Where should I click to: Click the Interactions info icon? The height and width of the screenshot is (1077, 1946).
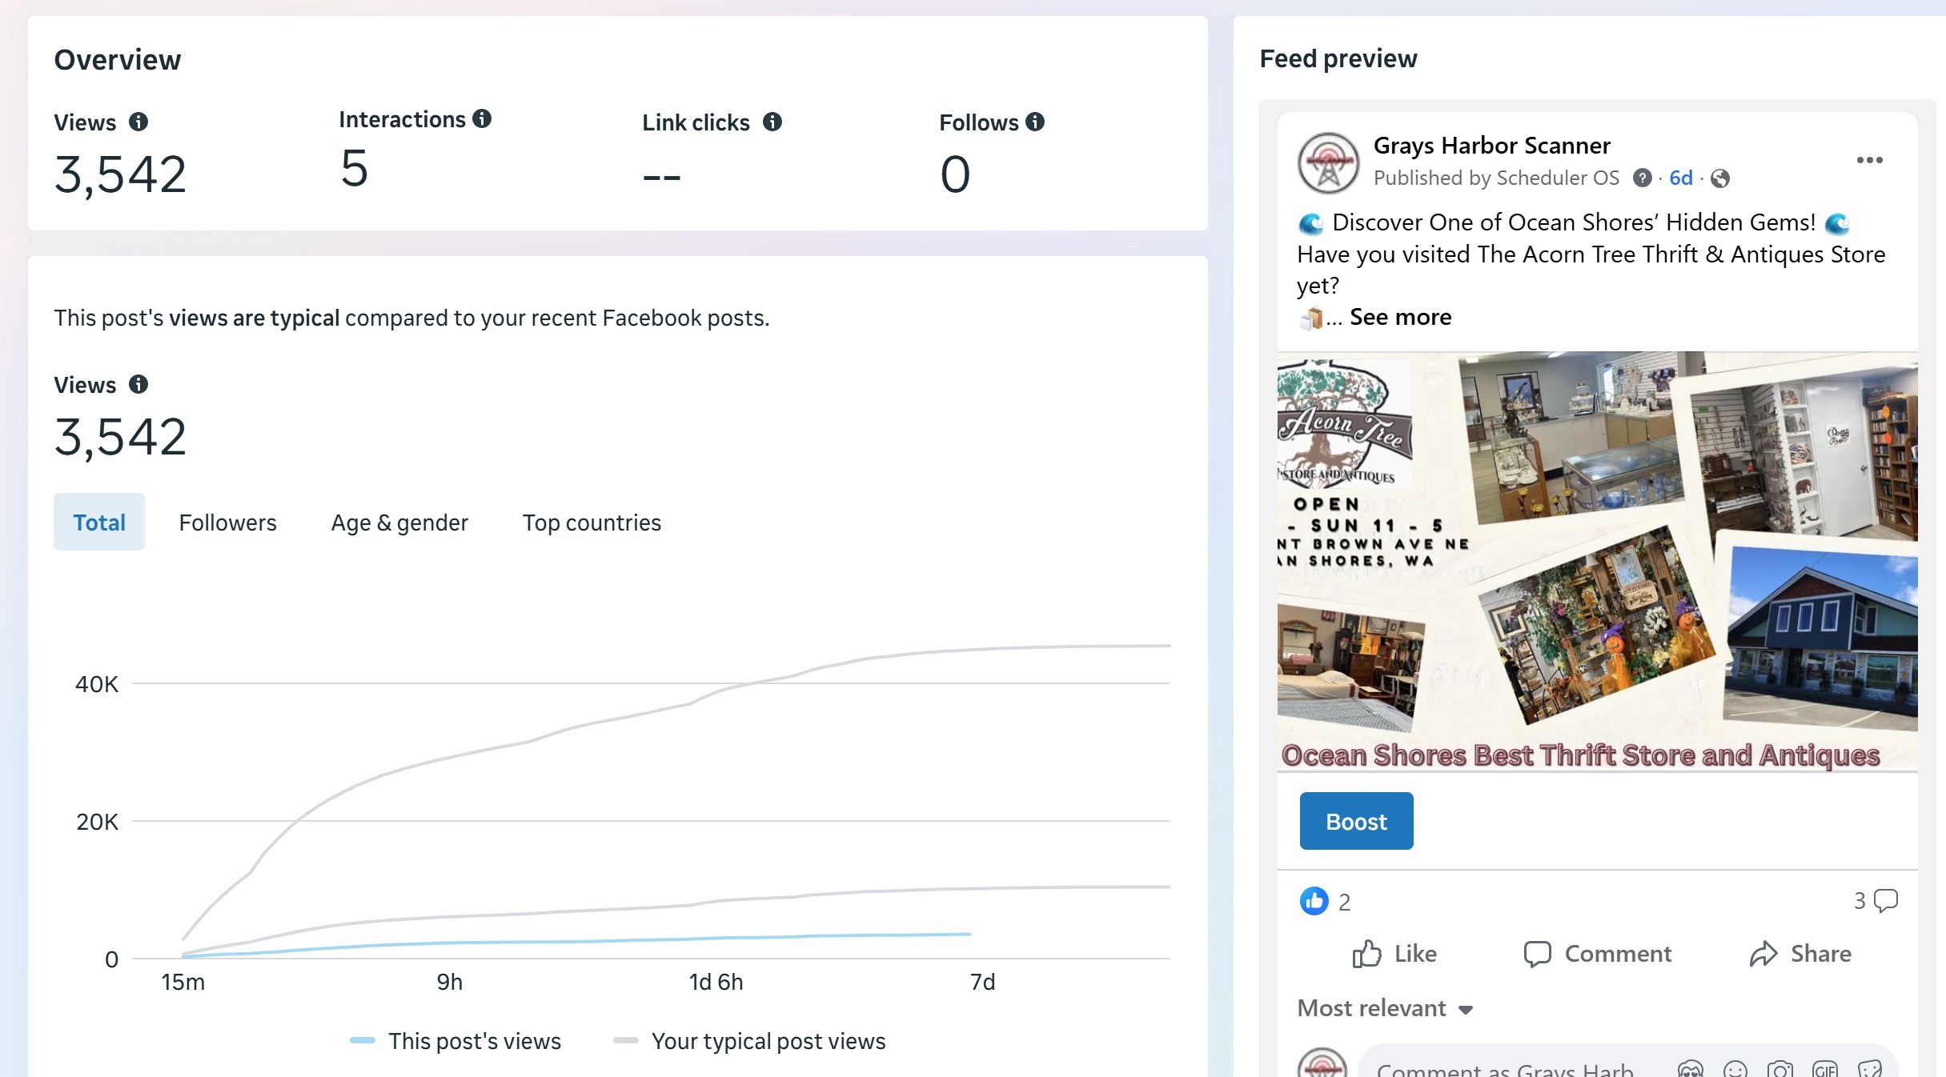(482, 118)
